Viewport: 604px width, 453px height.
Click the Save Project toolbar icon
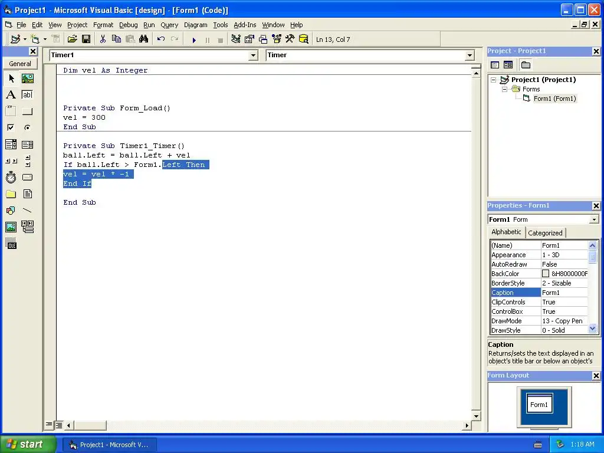(86, 40)
